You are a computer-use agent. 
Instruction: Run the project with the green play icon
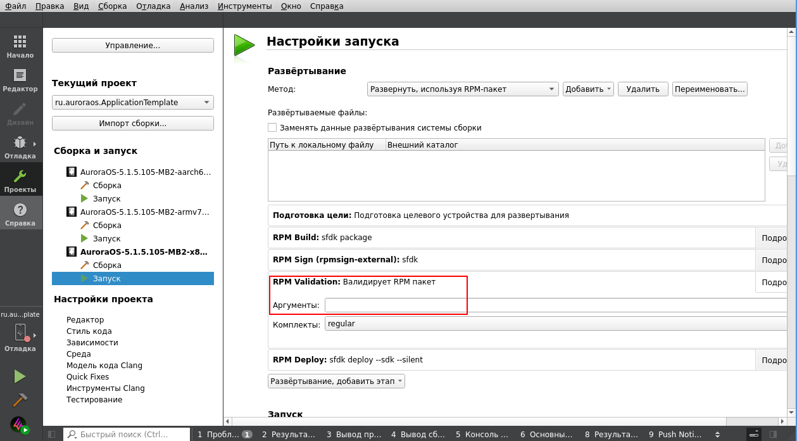20,376
